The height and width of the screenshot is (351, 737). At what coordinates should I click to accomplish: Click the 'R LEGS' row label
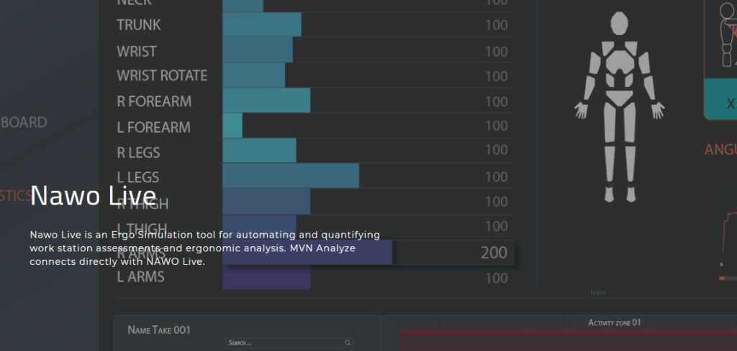(138, 152)
